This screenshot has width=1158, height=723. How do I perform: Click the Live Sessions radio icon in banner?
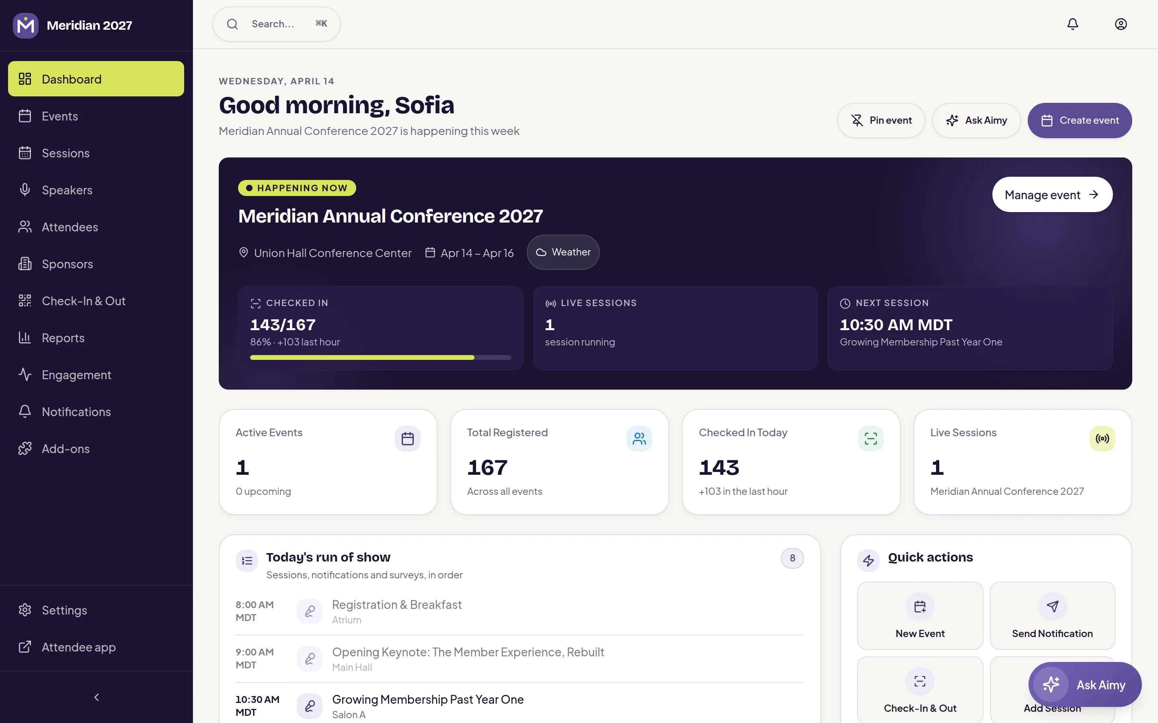pos(550,303)
